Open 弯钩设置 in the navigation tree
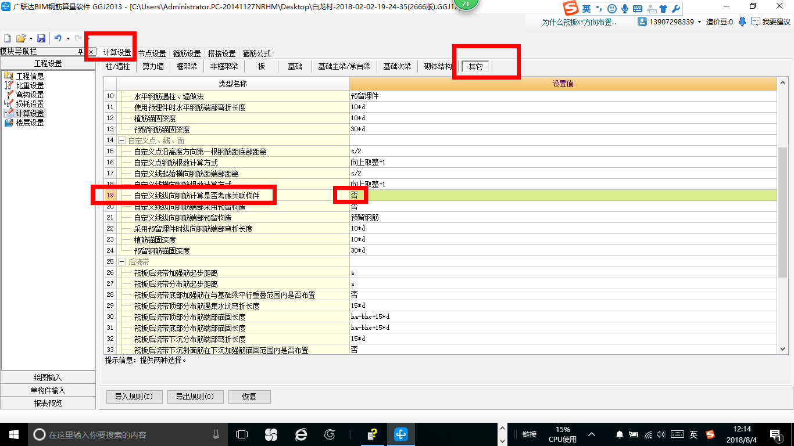 pos(30,95)
